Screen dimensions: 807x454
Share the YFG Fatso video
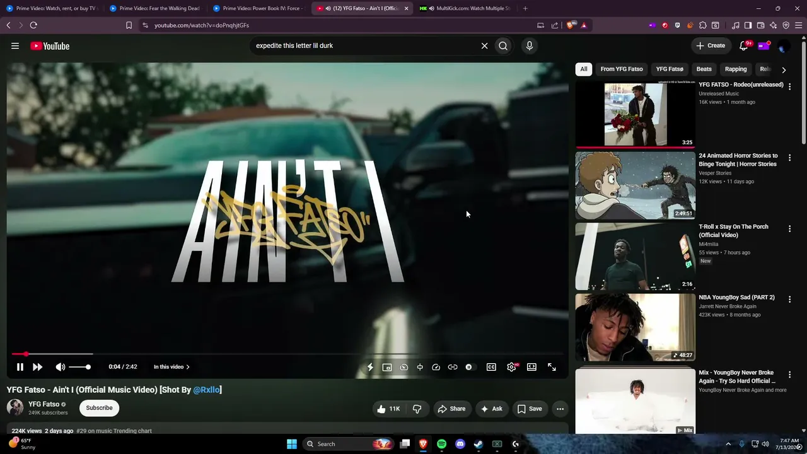(451, 409)
